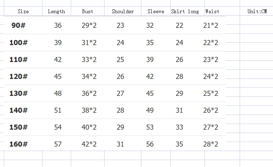The height and width of the screenshot is (167, 273).
Task: Select Bust value 29*2 for size 90#
Action: pos(89,26)
